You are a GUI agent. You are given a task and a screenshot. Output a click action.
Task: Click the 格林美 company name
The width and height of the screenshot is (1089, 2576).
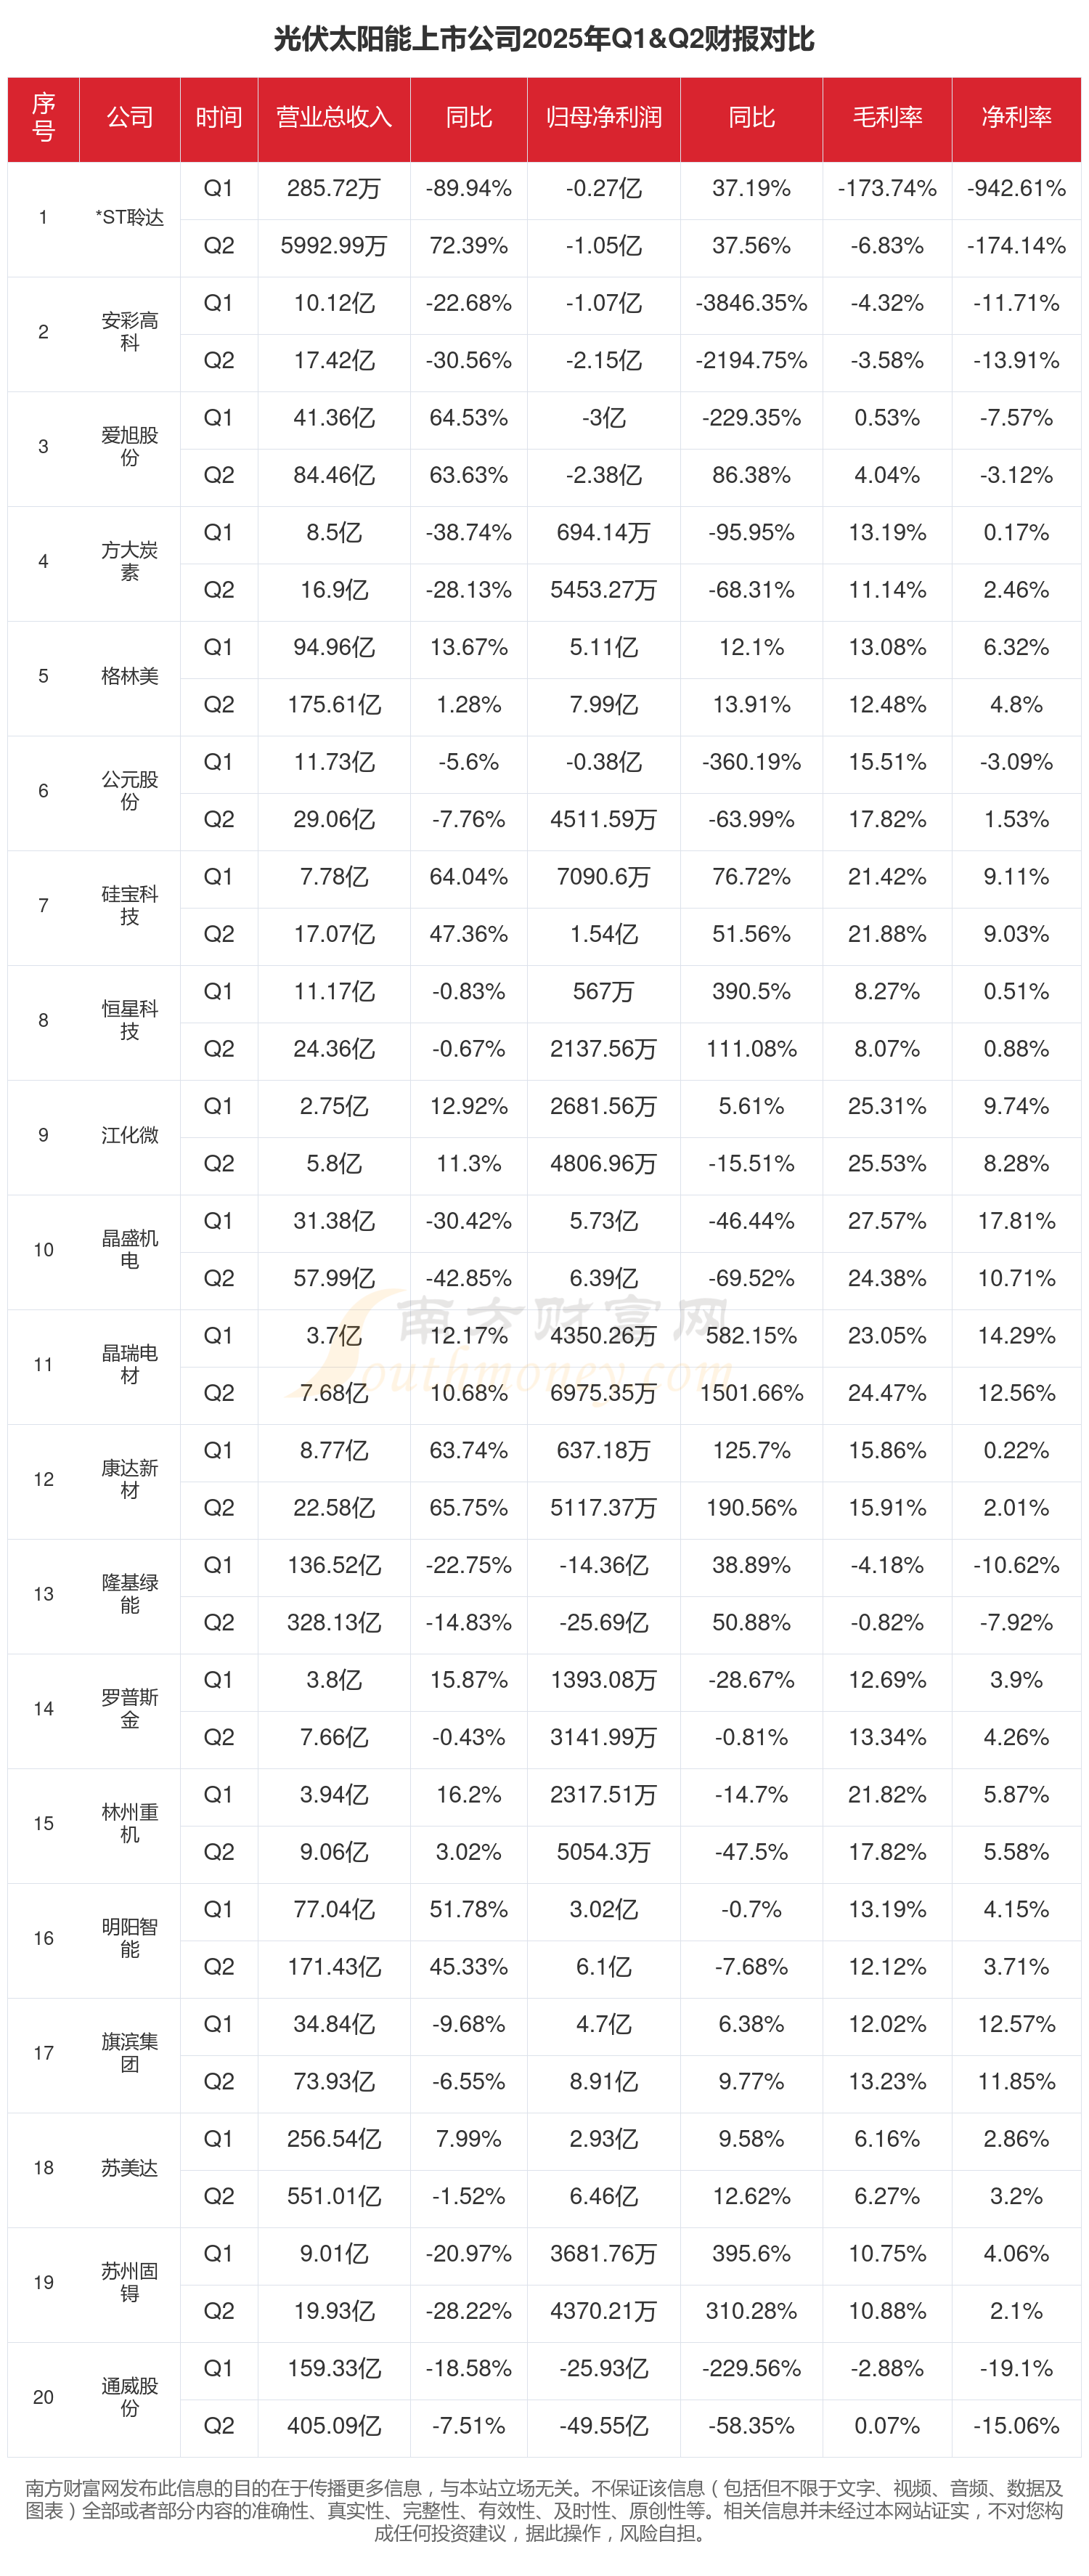[130, 676]
